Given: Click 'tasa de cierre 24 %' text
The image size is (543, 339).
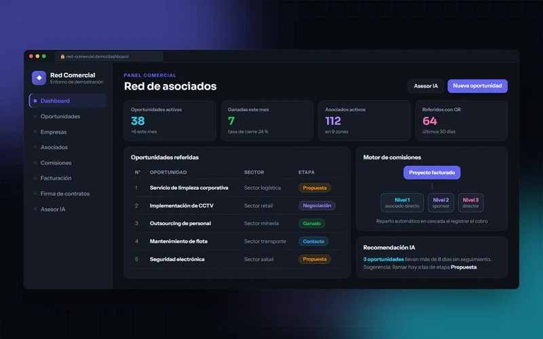Looking at the screenshot, I should 248,132.
